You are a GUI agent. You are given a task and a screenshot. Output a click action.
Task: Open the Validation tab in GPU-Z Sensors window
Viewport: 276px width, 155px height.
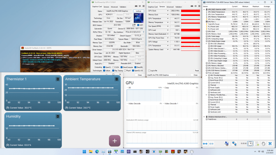tap(178, 7)
